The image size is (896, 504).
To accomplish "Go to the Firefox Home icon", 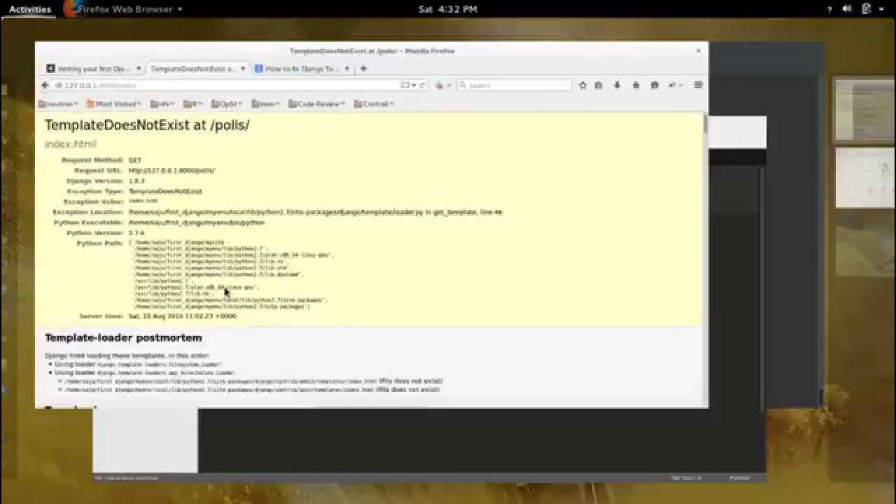I will coord(636,85).
